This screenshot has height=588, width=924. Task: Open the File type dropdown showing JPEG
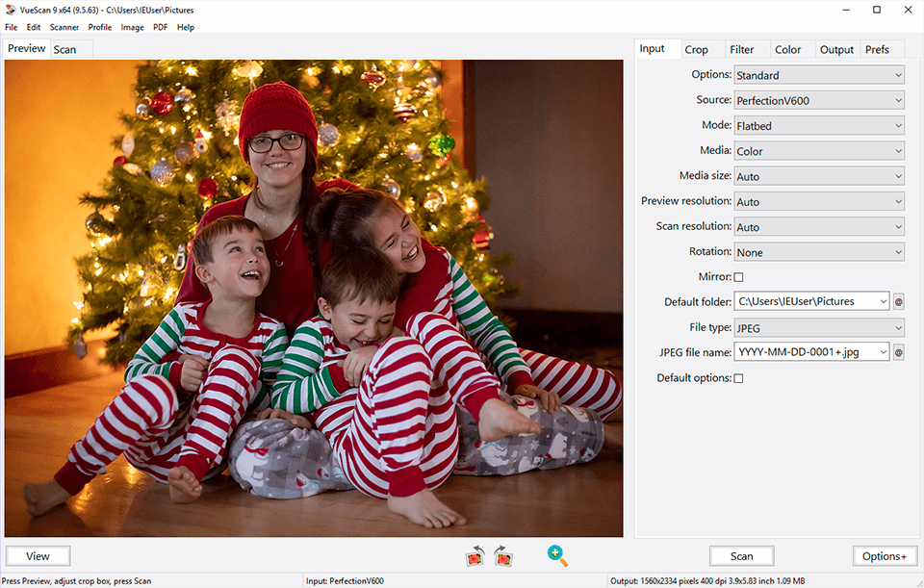click(819, 328)
